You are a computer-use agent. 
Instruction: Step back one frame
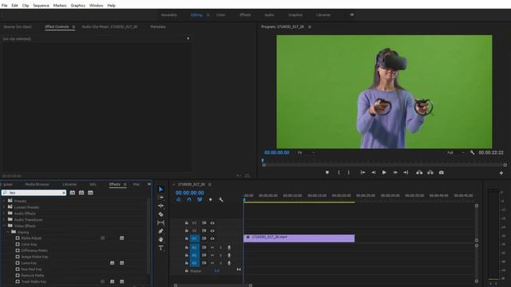pos(374,172)
